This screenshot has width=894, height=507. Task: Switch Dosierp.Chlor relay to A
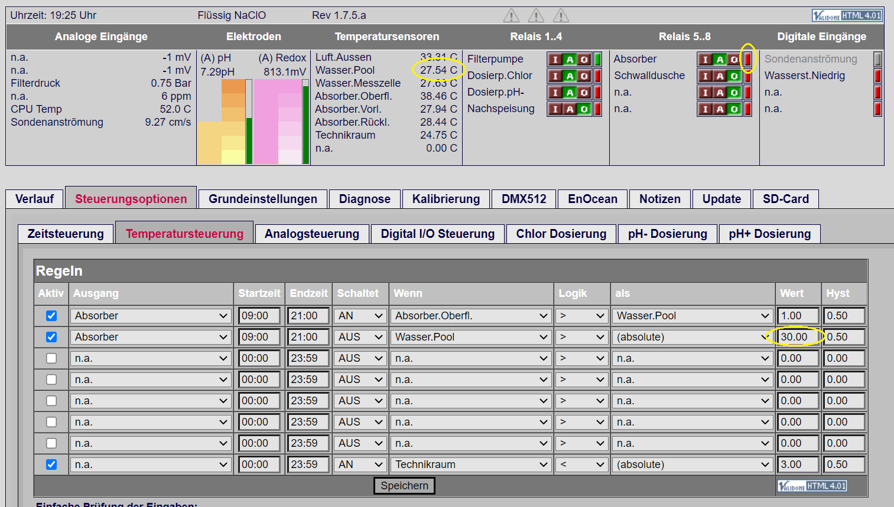point(570,76)
